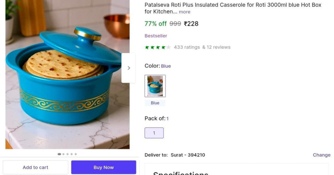Screen dimensions: 334x175
Task: Open the 433 ratings link
Action: [187, 47]
